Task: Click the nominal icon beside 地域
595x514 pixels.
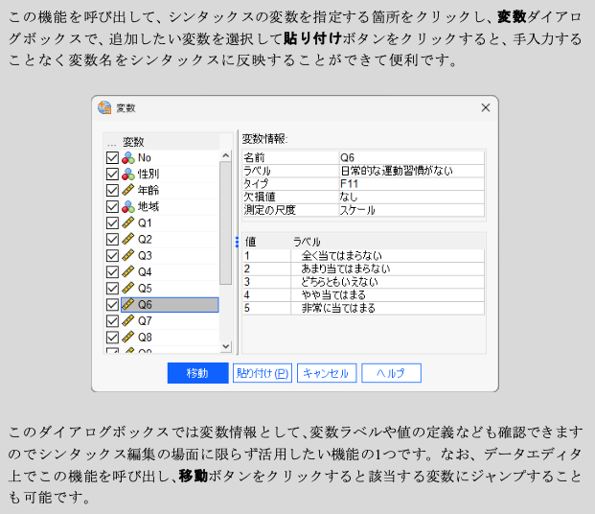Action: click(128, 206)
